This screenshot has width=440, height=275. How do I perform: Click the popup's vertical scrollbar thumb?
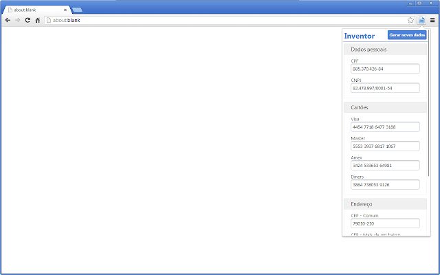429,103
